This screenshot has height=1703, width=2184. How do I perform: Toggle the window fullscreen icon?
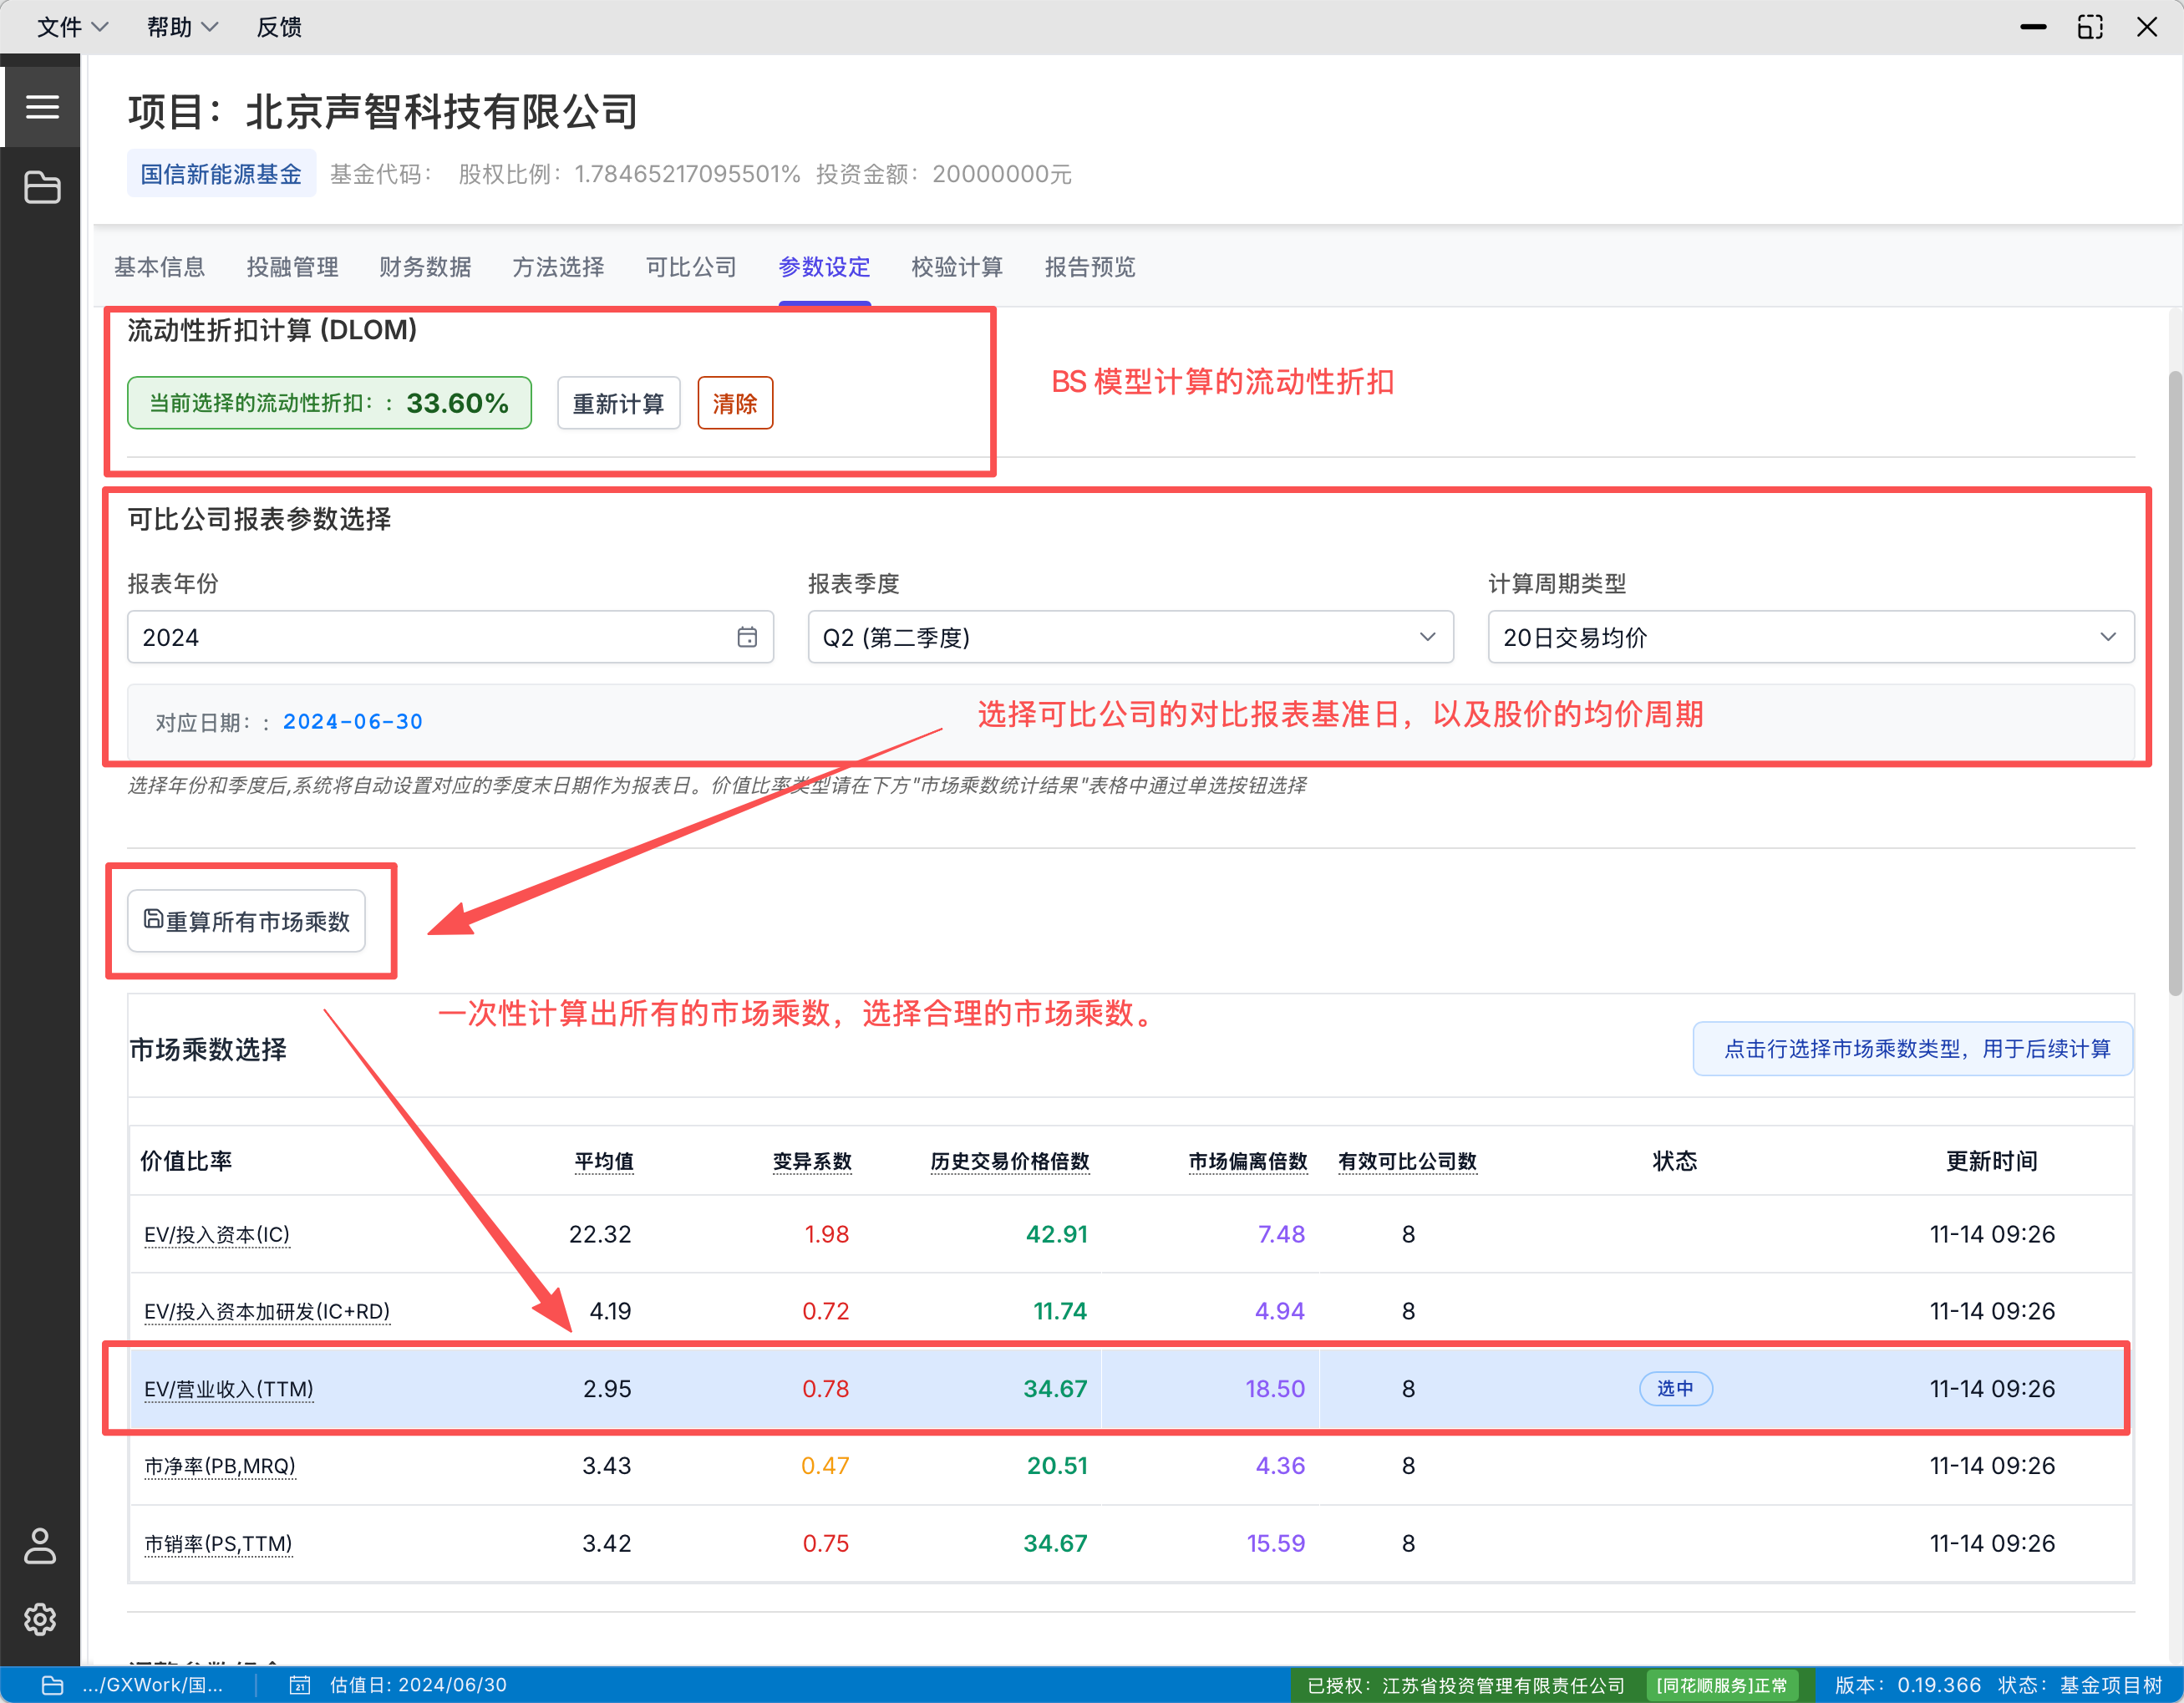pyautogui.click(x=2090, y=27)
